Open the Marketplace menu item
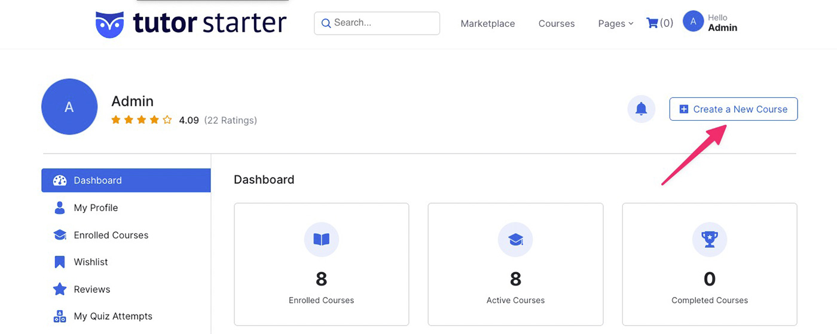 [x=487, y=24]
